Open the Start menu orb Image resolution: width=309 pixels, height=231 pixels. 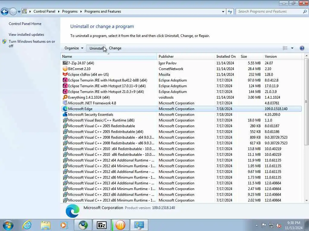[8, 225]
